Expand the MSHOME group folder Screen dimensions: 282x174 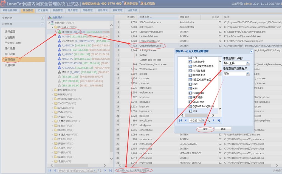pyautogui.click(x=53, y=90)
